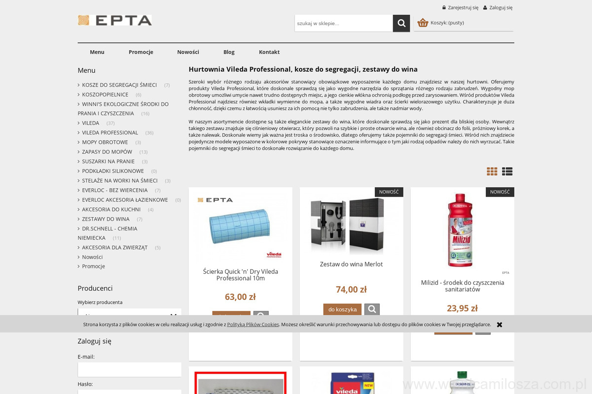Focus the E-mail login field

(x=129, y=369)
